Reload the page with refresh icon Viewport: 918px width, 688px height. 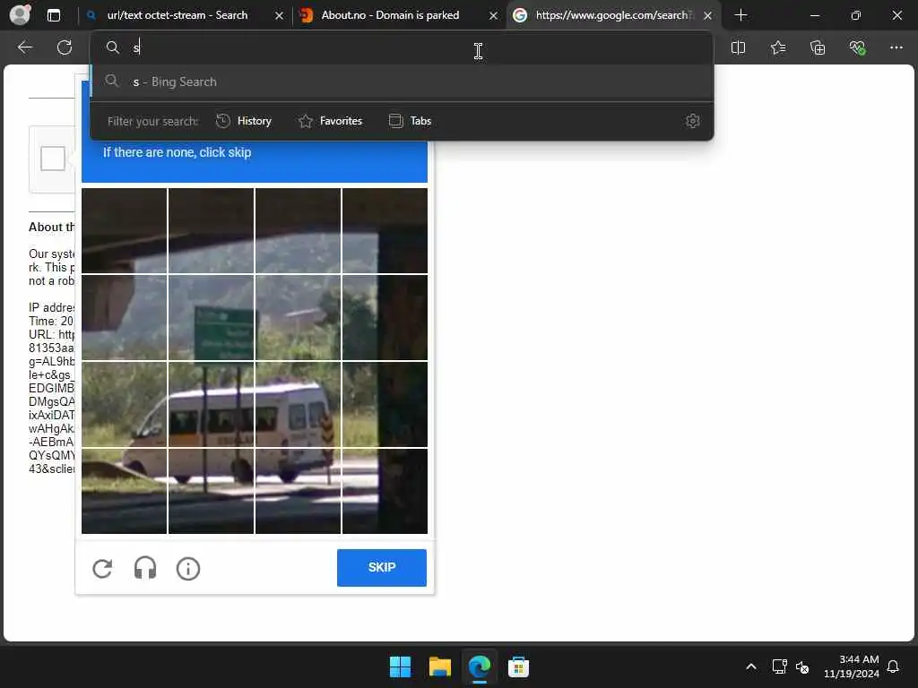65,47
